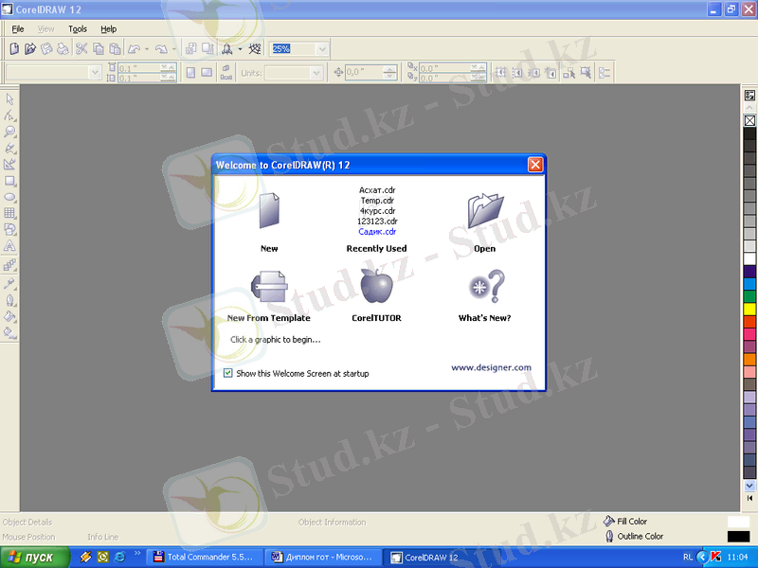Open recent file 123123.cdr
Viewport: 758px width, 568px height.
(377, 222)
